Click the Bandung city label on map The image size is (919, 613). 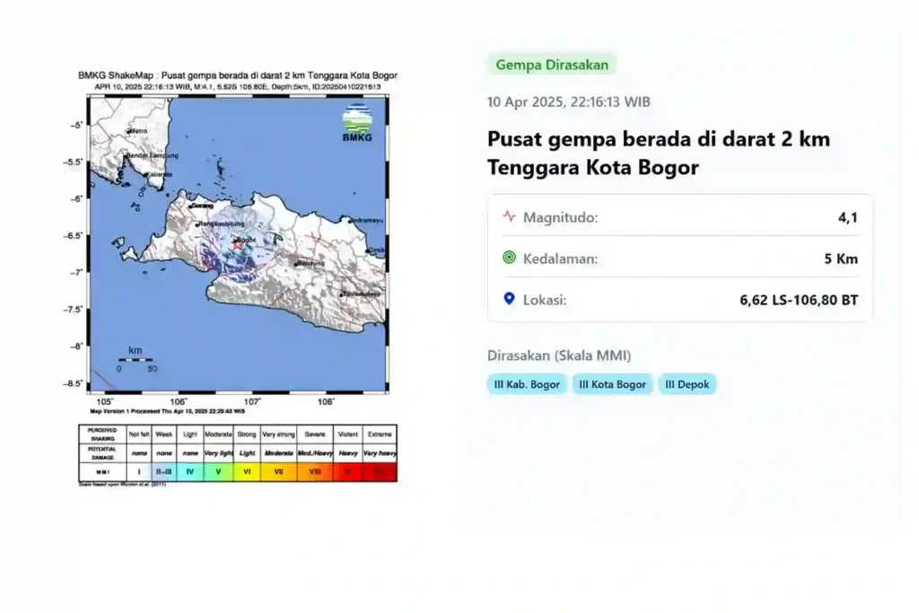pos(311,263)
